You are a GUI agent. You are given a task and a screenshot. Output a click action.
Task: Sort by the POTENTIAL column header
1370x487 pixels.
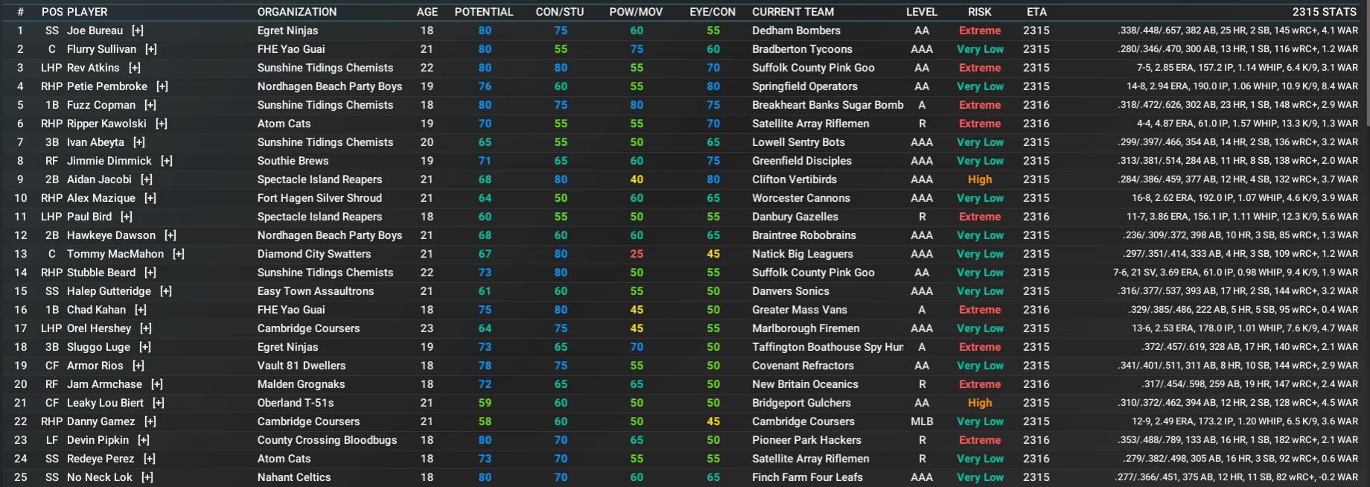point(483,12)
